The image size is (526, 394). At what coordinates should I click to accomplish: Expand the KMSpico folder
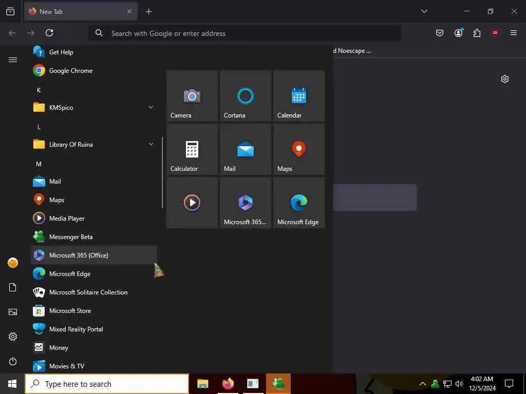(93, 108)
